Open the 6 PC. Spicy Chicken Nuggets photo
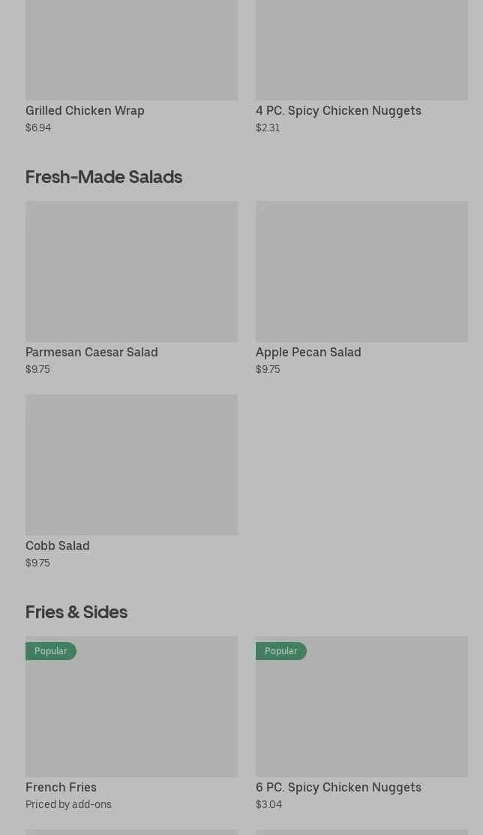This screenshot has width=483, height=835. pyautogui.click(x=361, y=713)
